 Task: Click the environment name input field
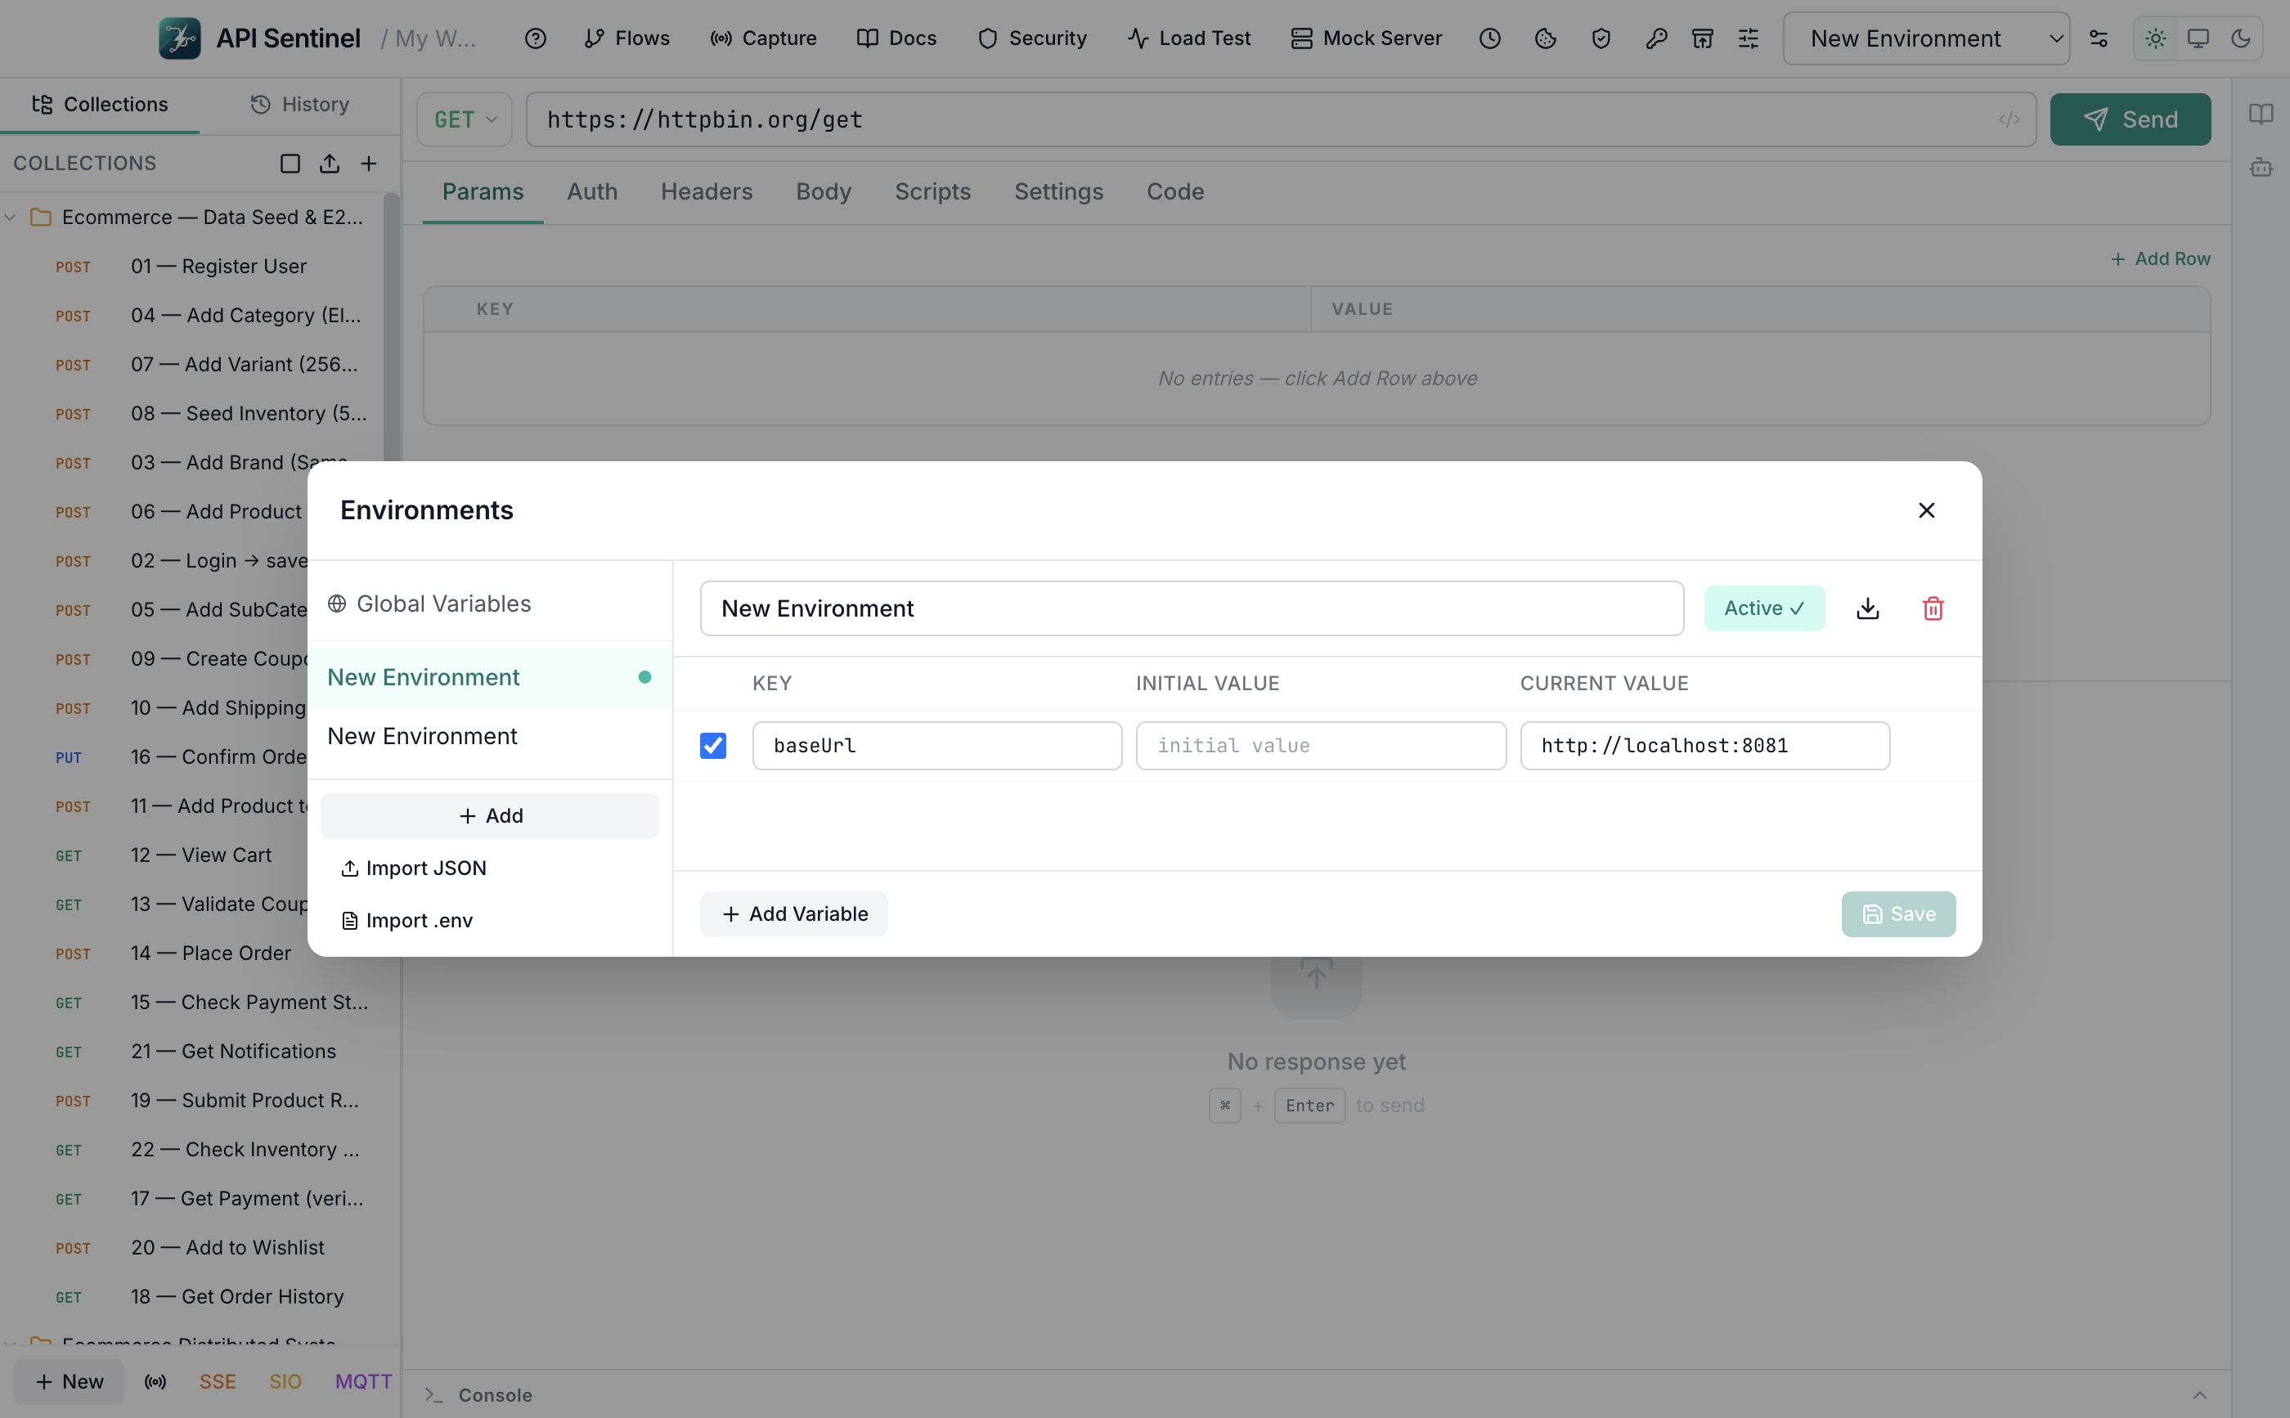pos(1191,608)
